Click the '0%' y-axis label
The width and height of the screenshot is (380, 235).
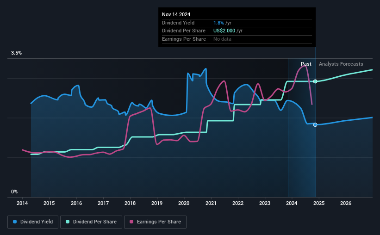14,192
